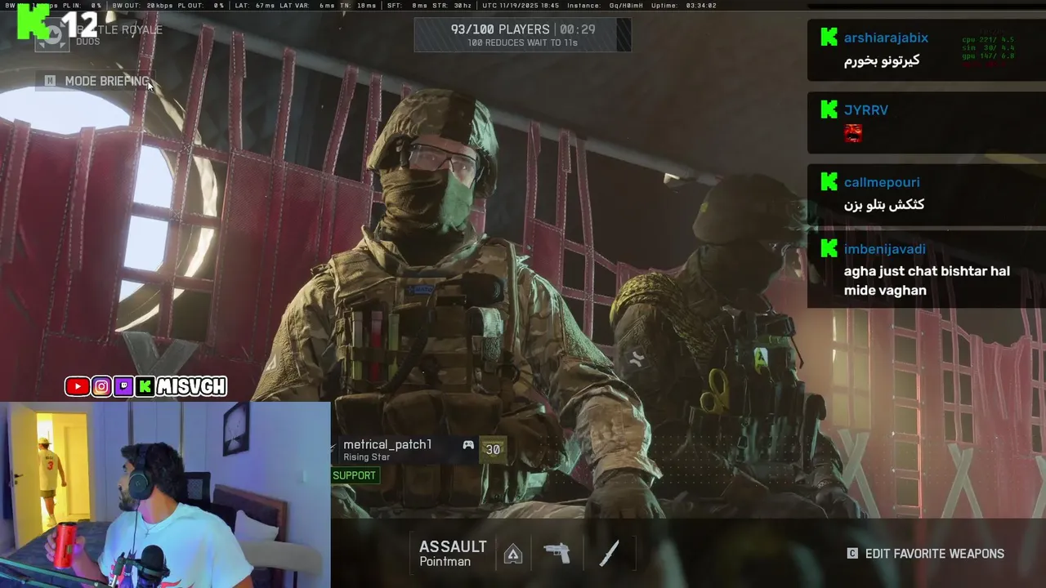This screenshot has width=1046, height=588.
Task: Click the red emote in JYRRV's message
Action: 853,133
